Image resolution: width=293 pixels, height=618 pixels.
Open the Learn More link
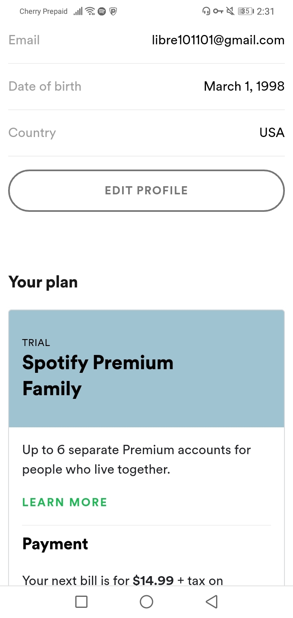[65, 502]
